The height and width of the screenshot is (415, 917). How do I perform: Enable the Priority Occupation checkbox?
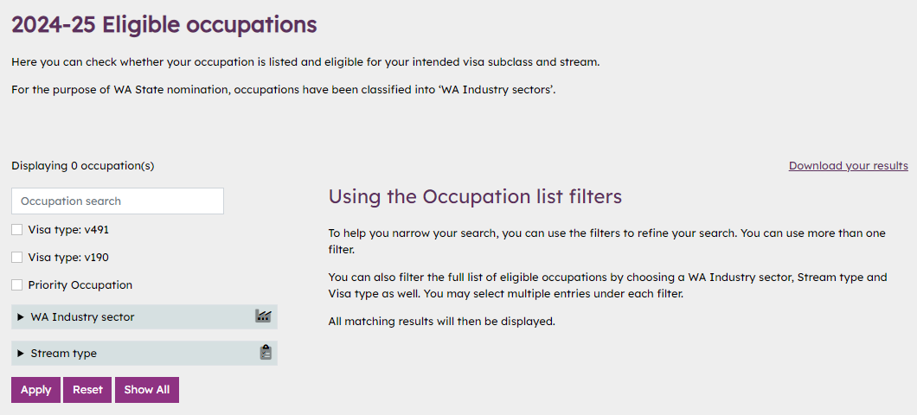[x=17, y=284]
